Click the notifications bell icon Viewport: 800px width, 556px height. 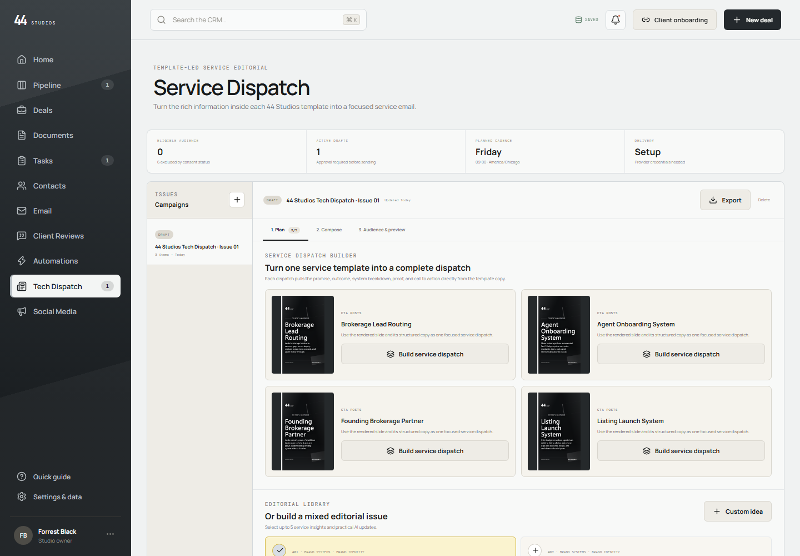tap(616, 20)
